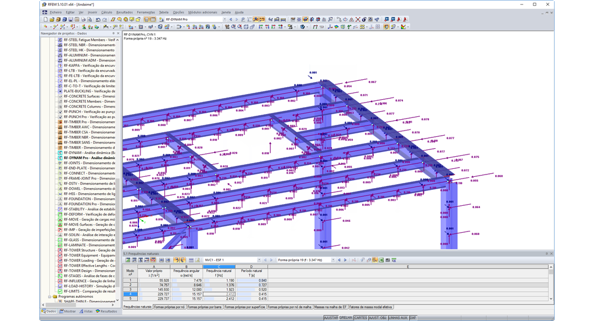The image size is (594, 321).
Task: Go to next module with right arrow
Action: click(x=237, y=19)
